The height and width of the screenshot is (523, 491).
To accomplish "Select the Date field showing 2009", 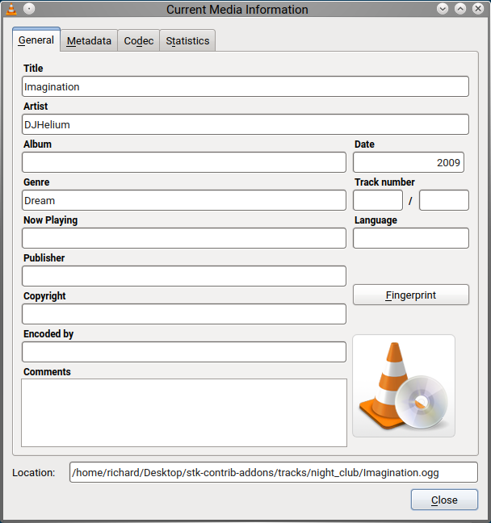I will [x=409, y=162].
